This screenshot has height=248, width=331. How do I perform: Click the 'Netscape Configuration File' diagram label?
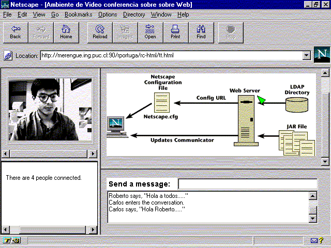163,83
